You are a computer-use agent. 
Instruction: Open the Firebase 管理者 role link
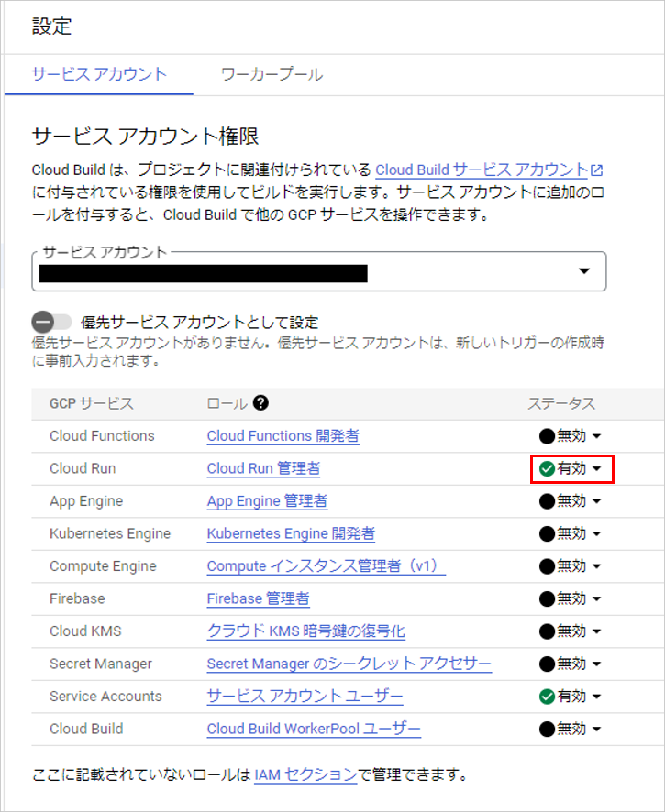[x=258, y=598]
